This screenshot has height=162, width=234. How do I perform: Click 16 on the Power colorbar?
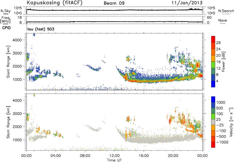[218, 62]
